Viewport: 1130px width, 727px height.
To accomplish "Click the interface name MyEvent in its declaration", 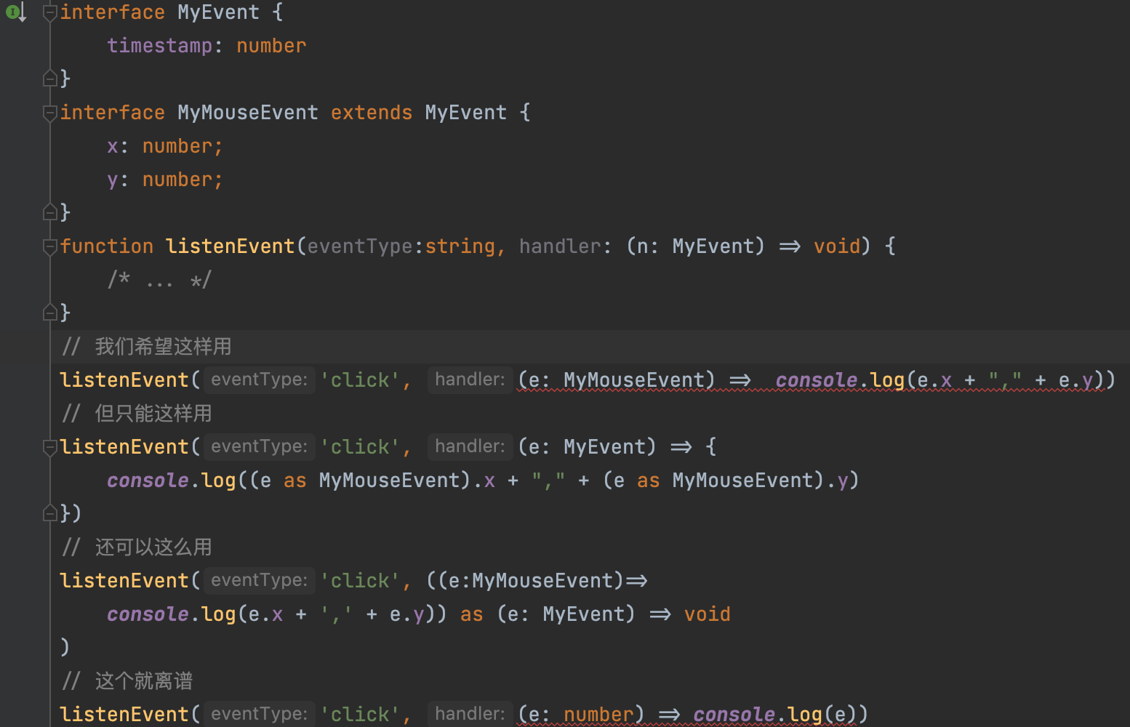I will [218, 12].
